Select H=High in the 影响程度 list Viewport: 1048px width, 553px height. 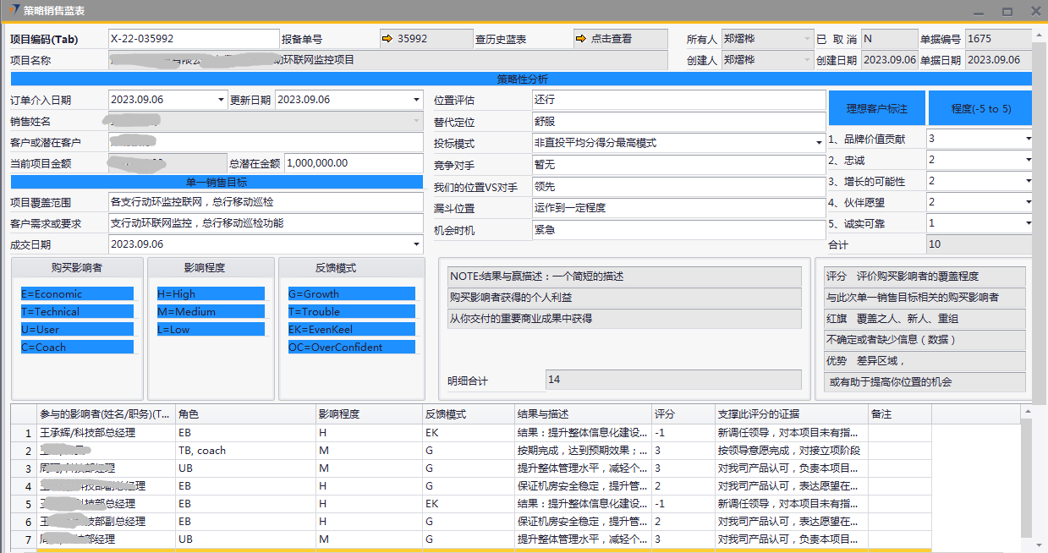[x=211, y=294]
